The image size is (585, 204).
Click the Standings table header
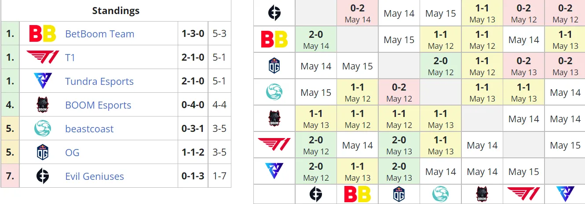[116, 11]
